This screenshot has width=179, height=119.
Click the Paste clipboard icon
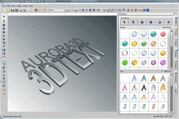click(32, 10)
